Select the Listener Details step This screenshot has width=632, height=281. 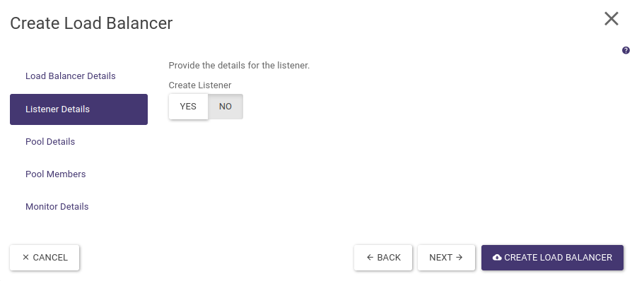(x=78, y=109)
